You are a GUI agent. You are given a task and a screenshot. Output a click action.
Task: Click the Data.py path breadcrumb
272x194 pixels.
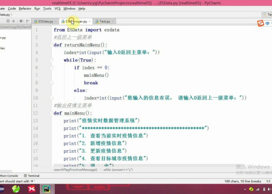pos(5,15)
